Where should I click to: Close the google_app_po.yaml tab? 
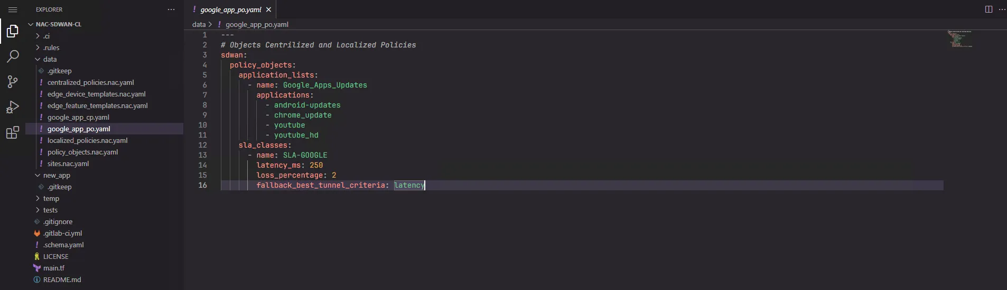pos(268,9)
